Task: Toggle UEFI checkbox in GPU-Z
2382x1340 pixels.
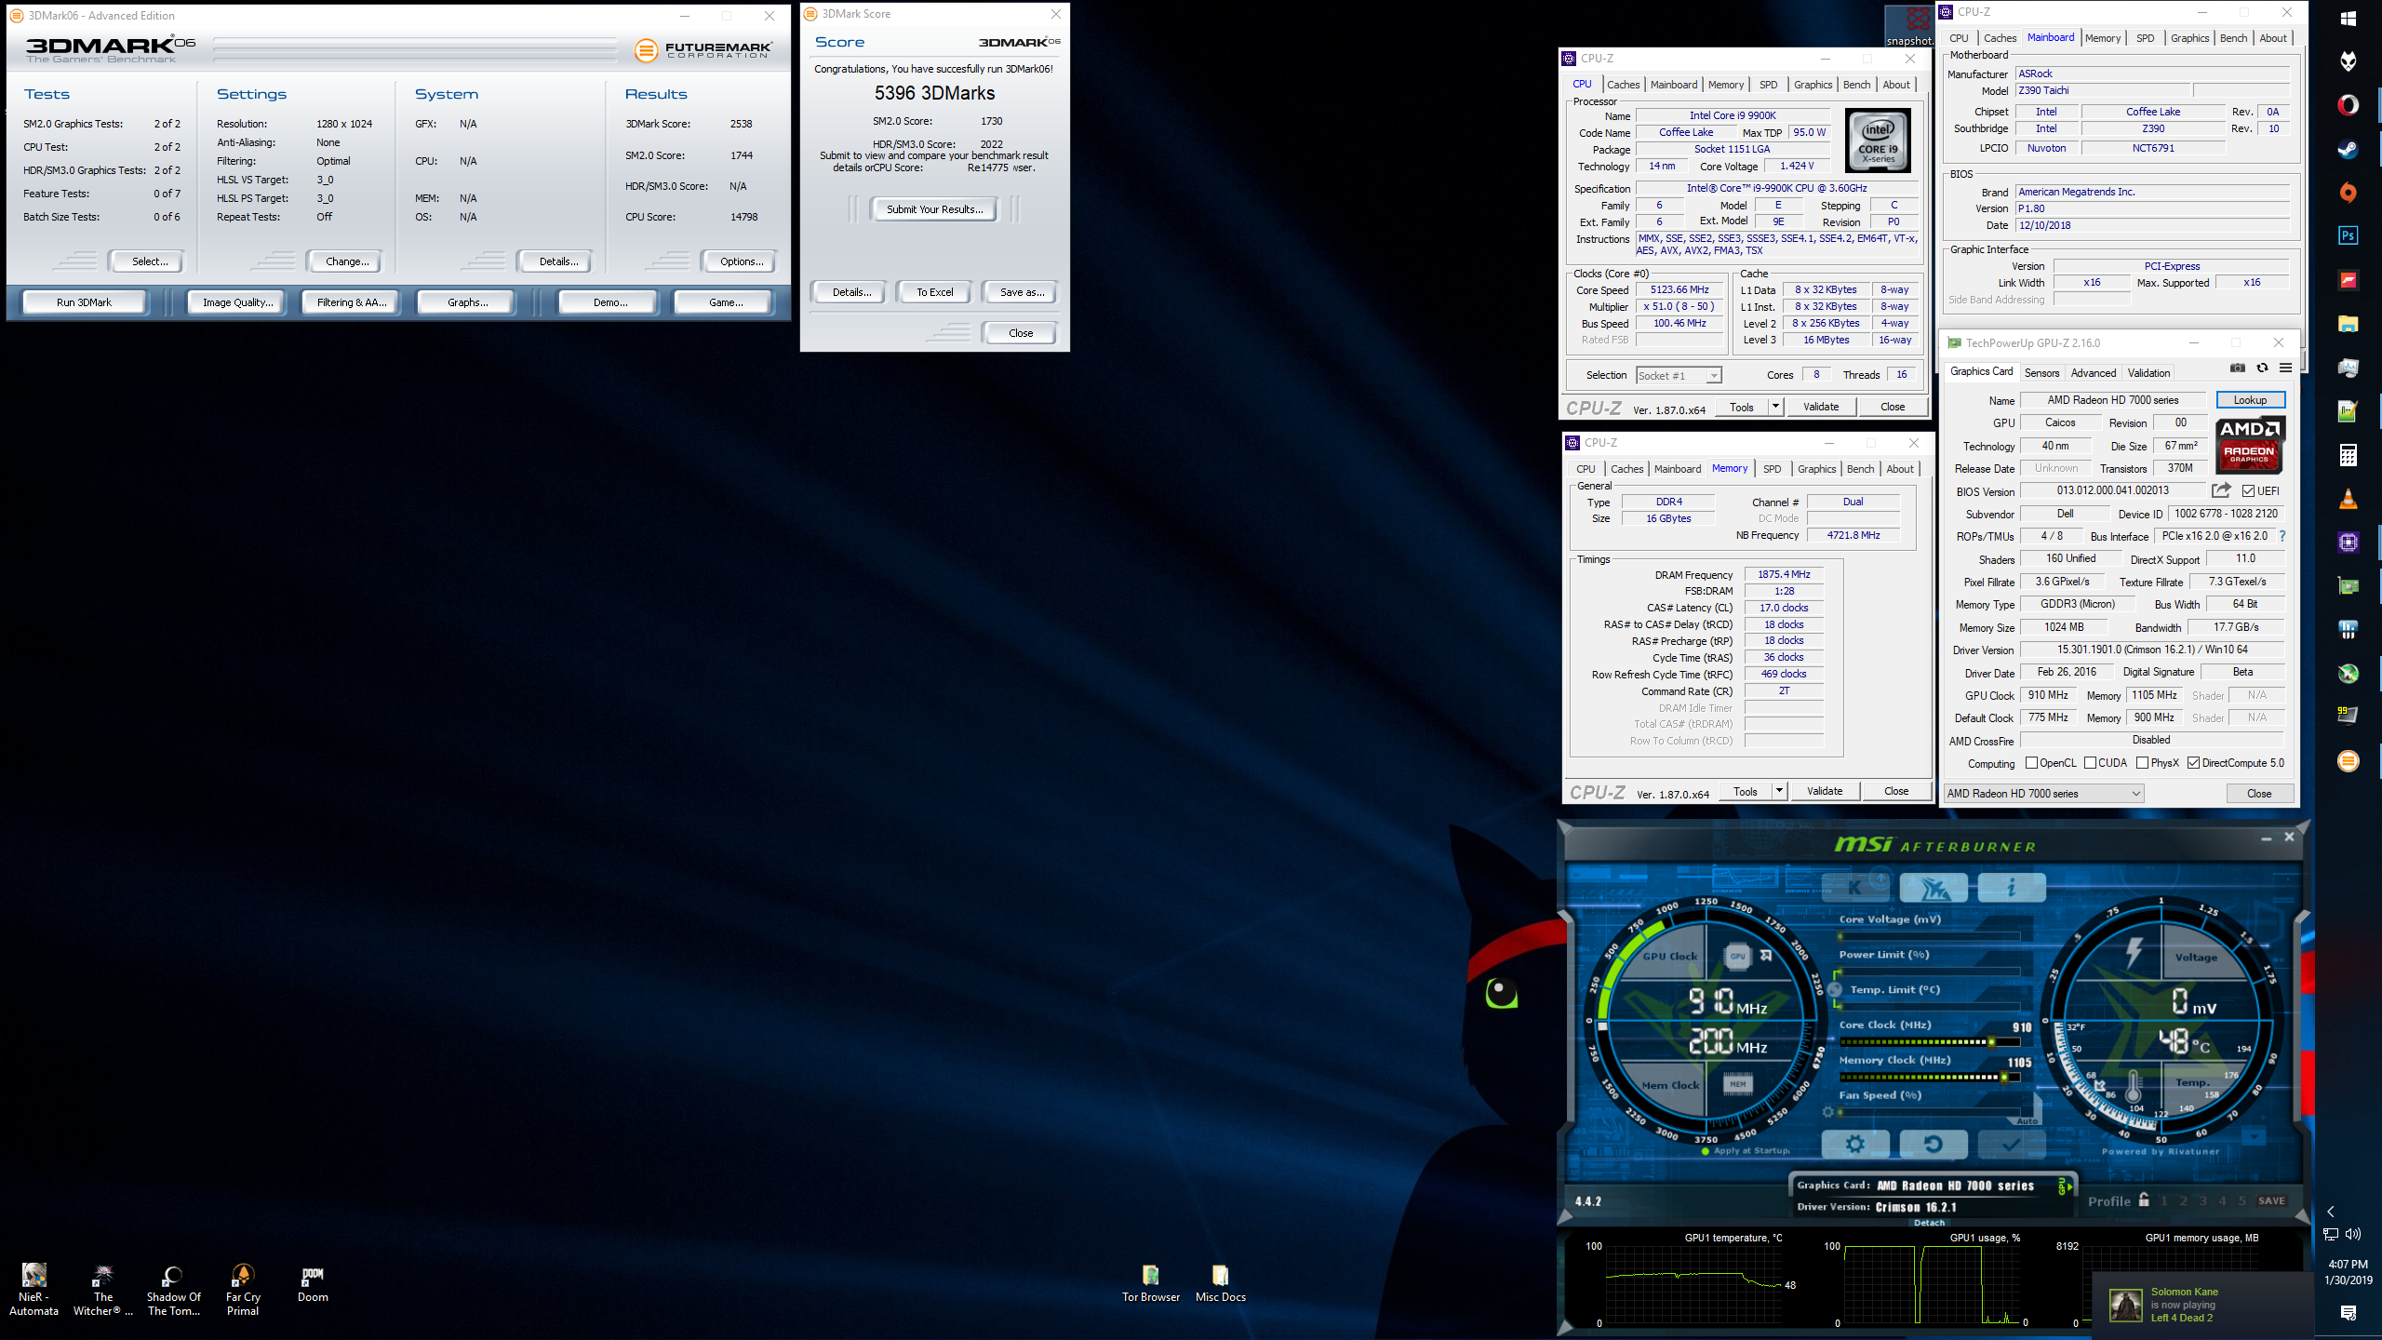Action: (2248, 491)
